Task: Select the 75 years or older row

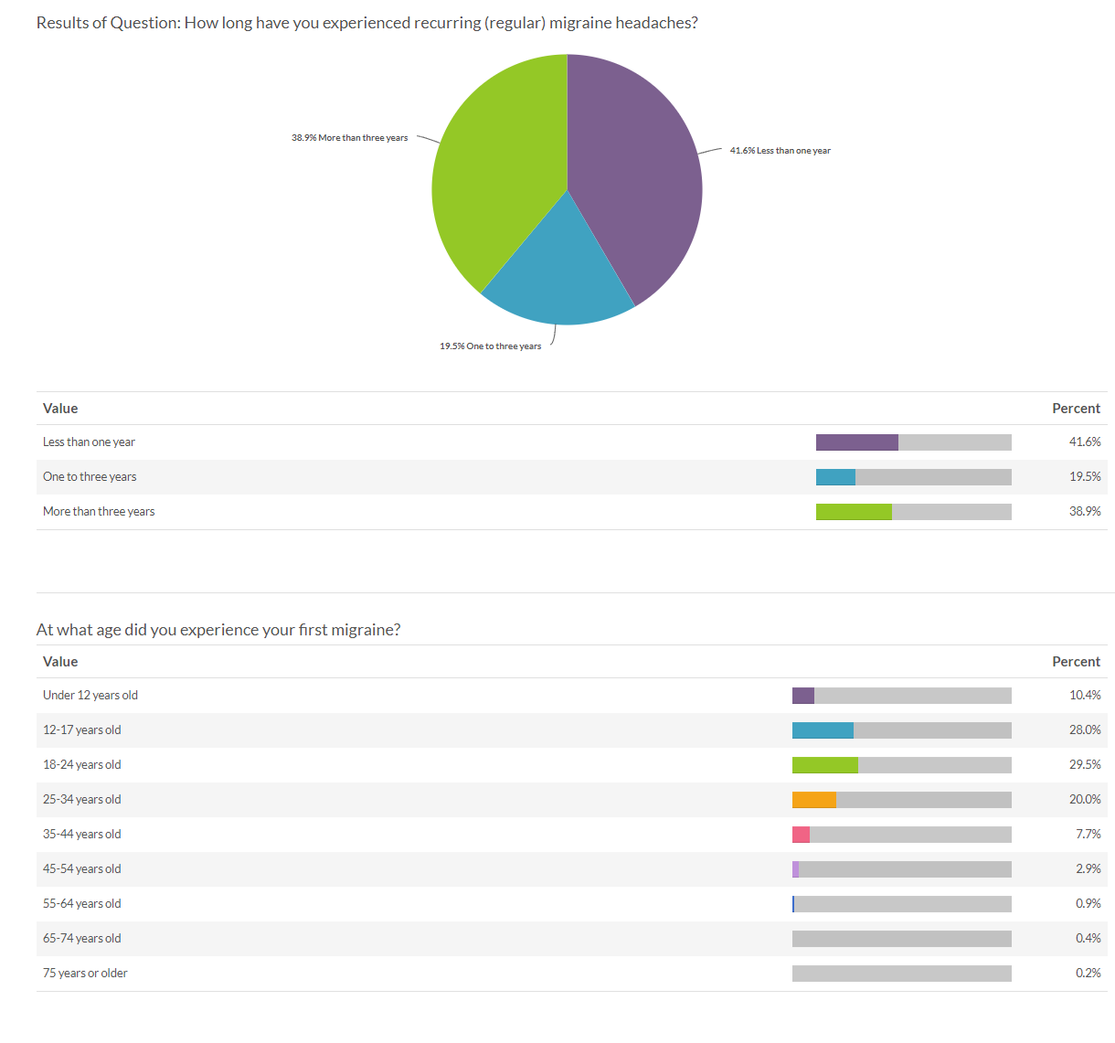Action: click(x=85, y=973)
